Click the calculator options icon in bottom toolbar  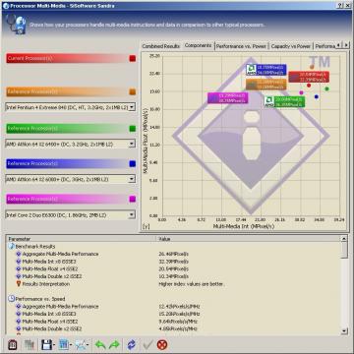[x=13, y=344]
